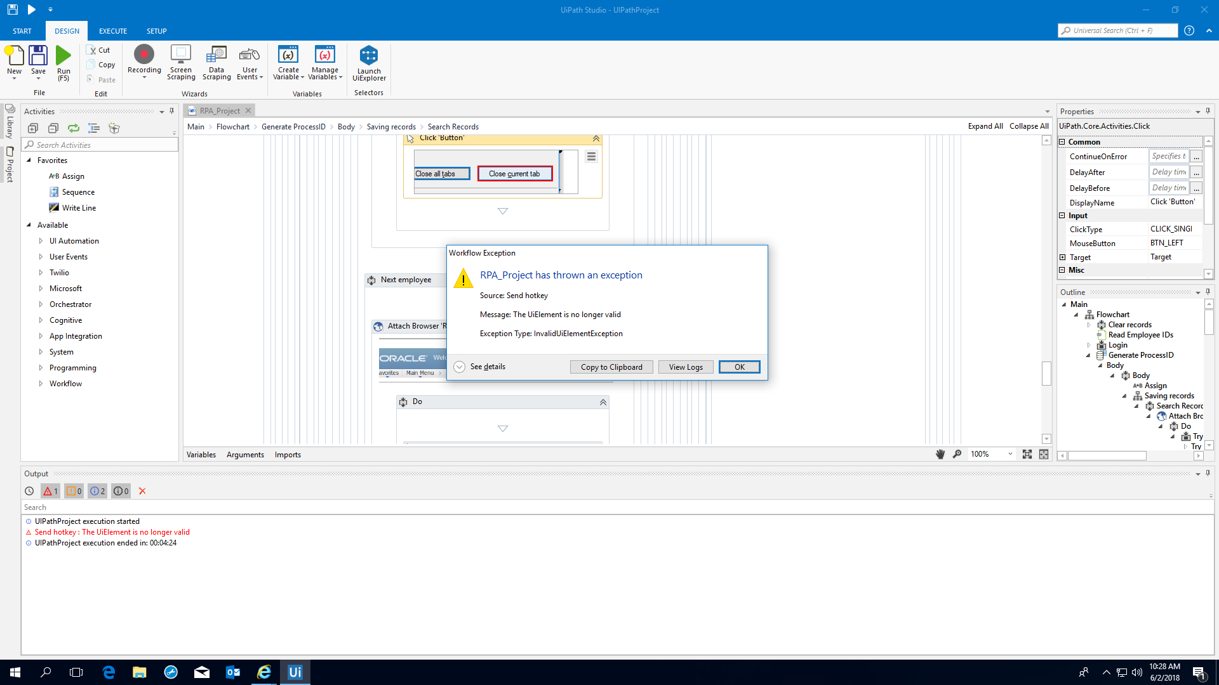Switch to the EXECUTE ribbon tab

pos(113,31)
